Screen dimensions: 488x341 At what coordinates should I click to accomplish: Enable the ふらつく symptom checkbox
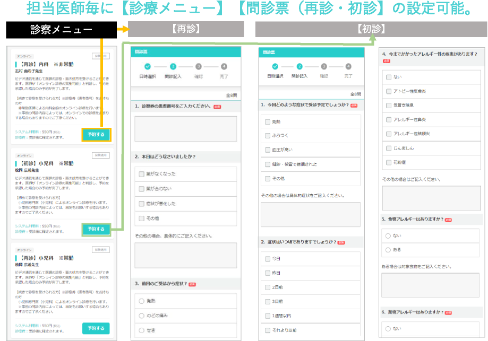pos(268,136)
